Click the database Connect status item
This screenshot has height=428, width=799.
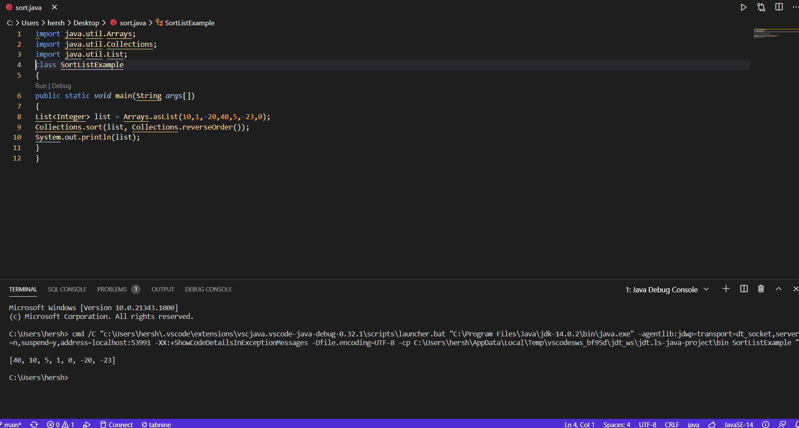tap(117, 425)
